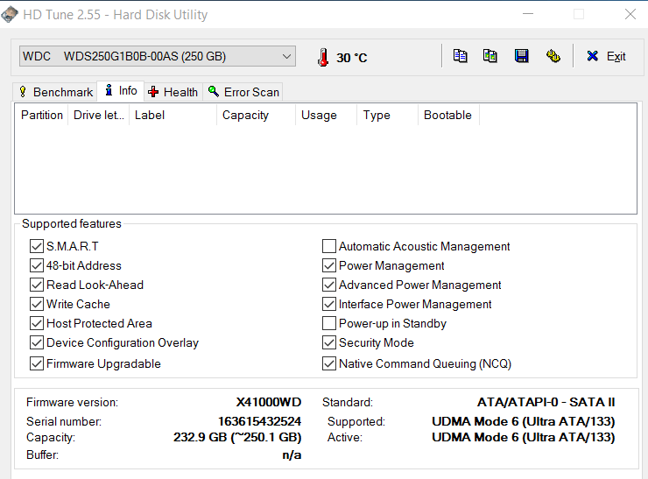Click the Type column header

pos(388,115)
